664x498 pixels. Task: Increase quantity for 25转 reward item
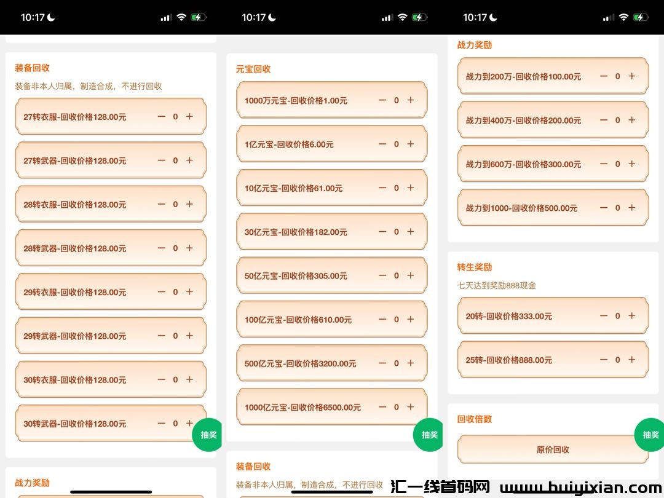pos(631,360)
